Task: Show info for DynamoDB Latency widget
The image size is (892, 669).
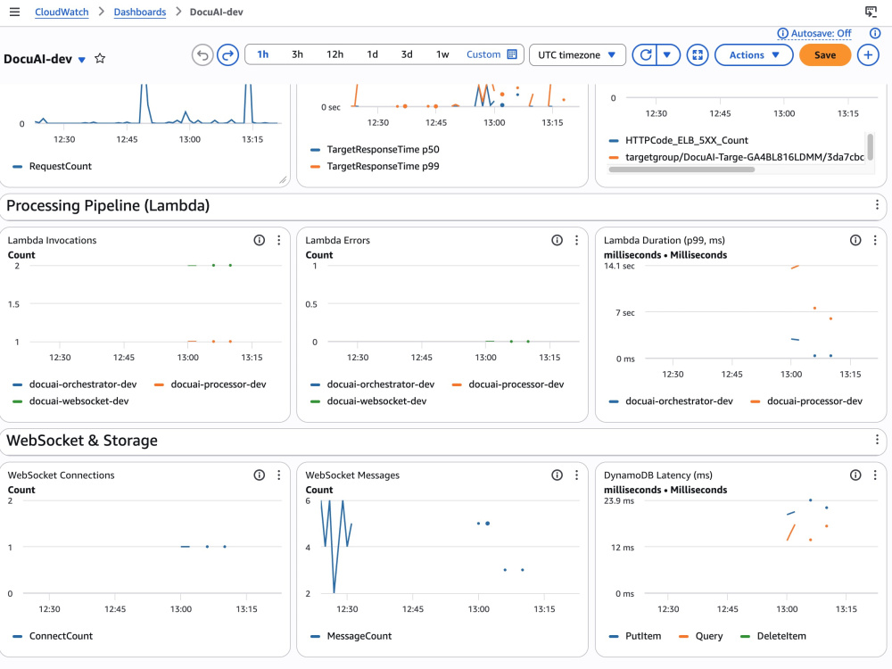Action: pyautogui.click(x=855, y=475)
